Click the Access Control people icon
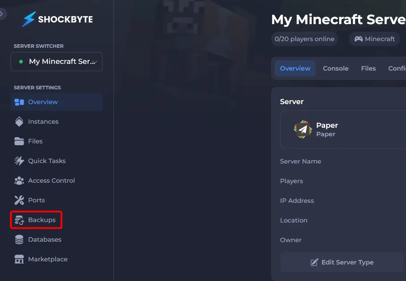This screenshot has height=281, width=406. point(19,180)
